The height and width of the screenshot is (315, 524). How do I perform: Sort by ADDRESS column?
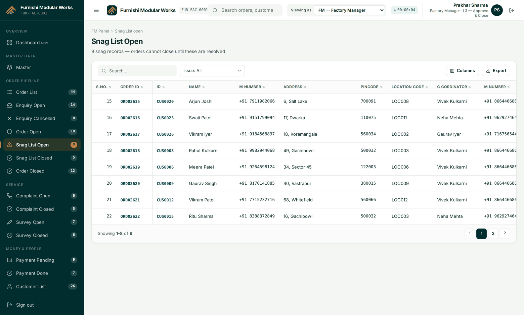[295, 87]
